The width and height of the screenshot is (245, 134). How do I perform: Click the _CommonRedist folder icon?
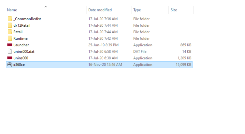click(x=10, y=19)
